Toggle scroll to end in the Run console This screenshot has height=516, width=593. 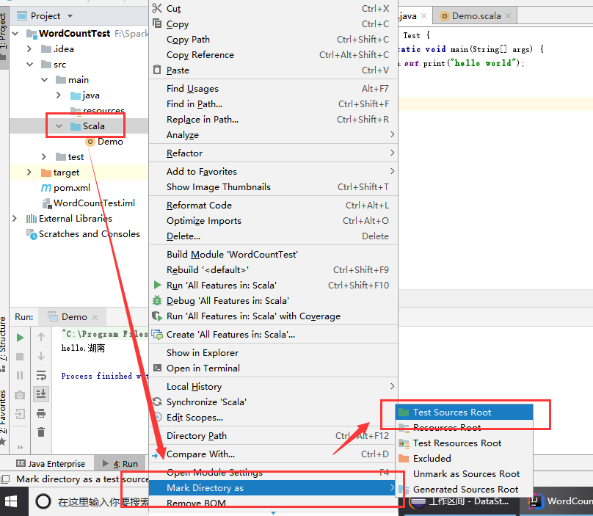pyautogui.click(x=41, y=394)
